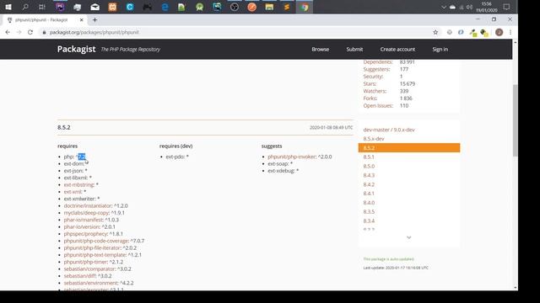Bookmark this page with star icon
This screenshot has height=303, width=540.
[435, 32]
